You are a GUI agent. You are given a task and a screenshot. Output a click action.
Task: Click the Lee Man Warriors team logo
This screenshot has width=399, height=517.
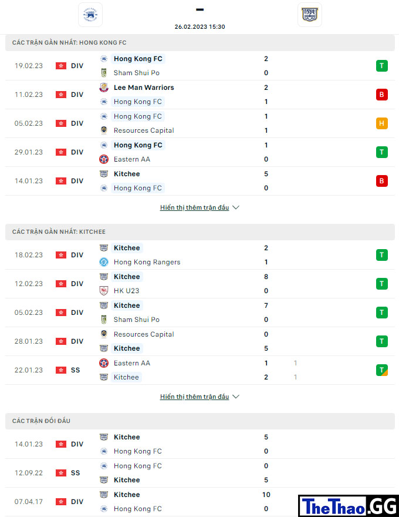104,88
